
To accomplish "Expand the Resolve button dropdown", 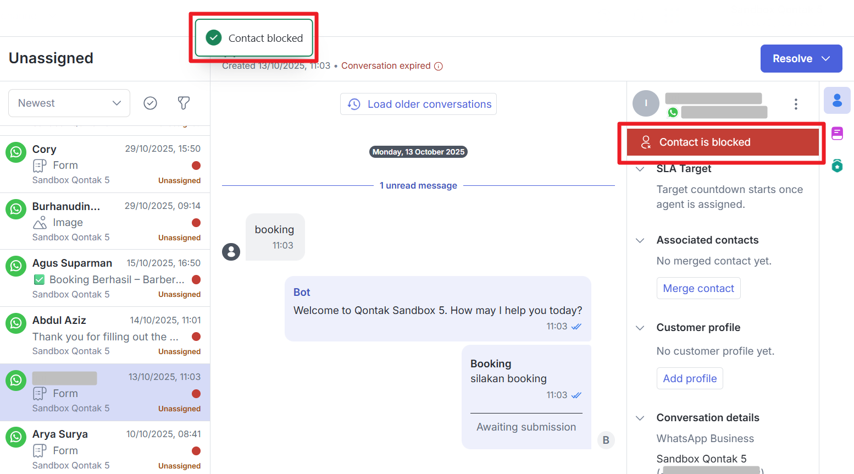I will (825, 59).
